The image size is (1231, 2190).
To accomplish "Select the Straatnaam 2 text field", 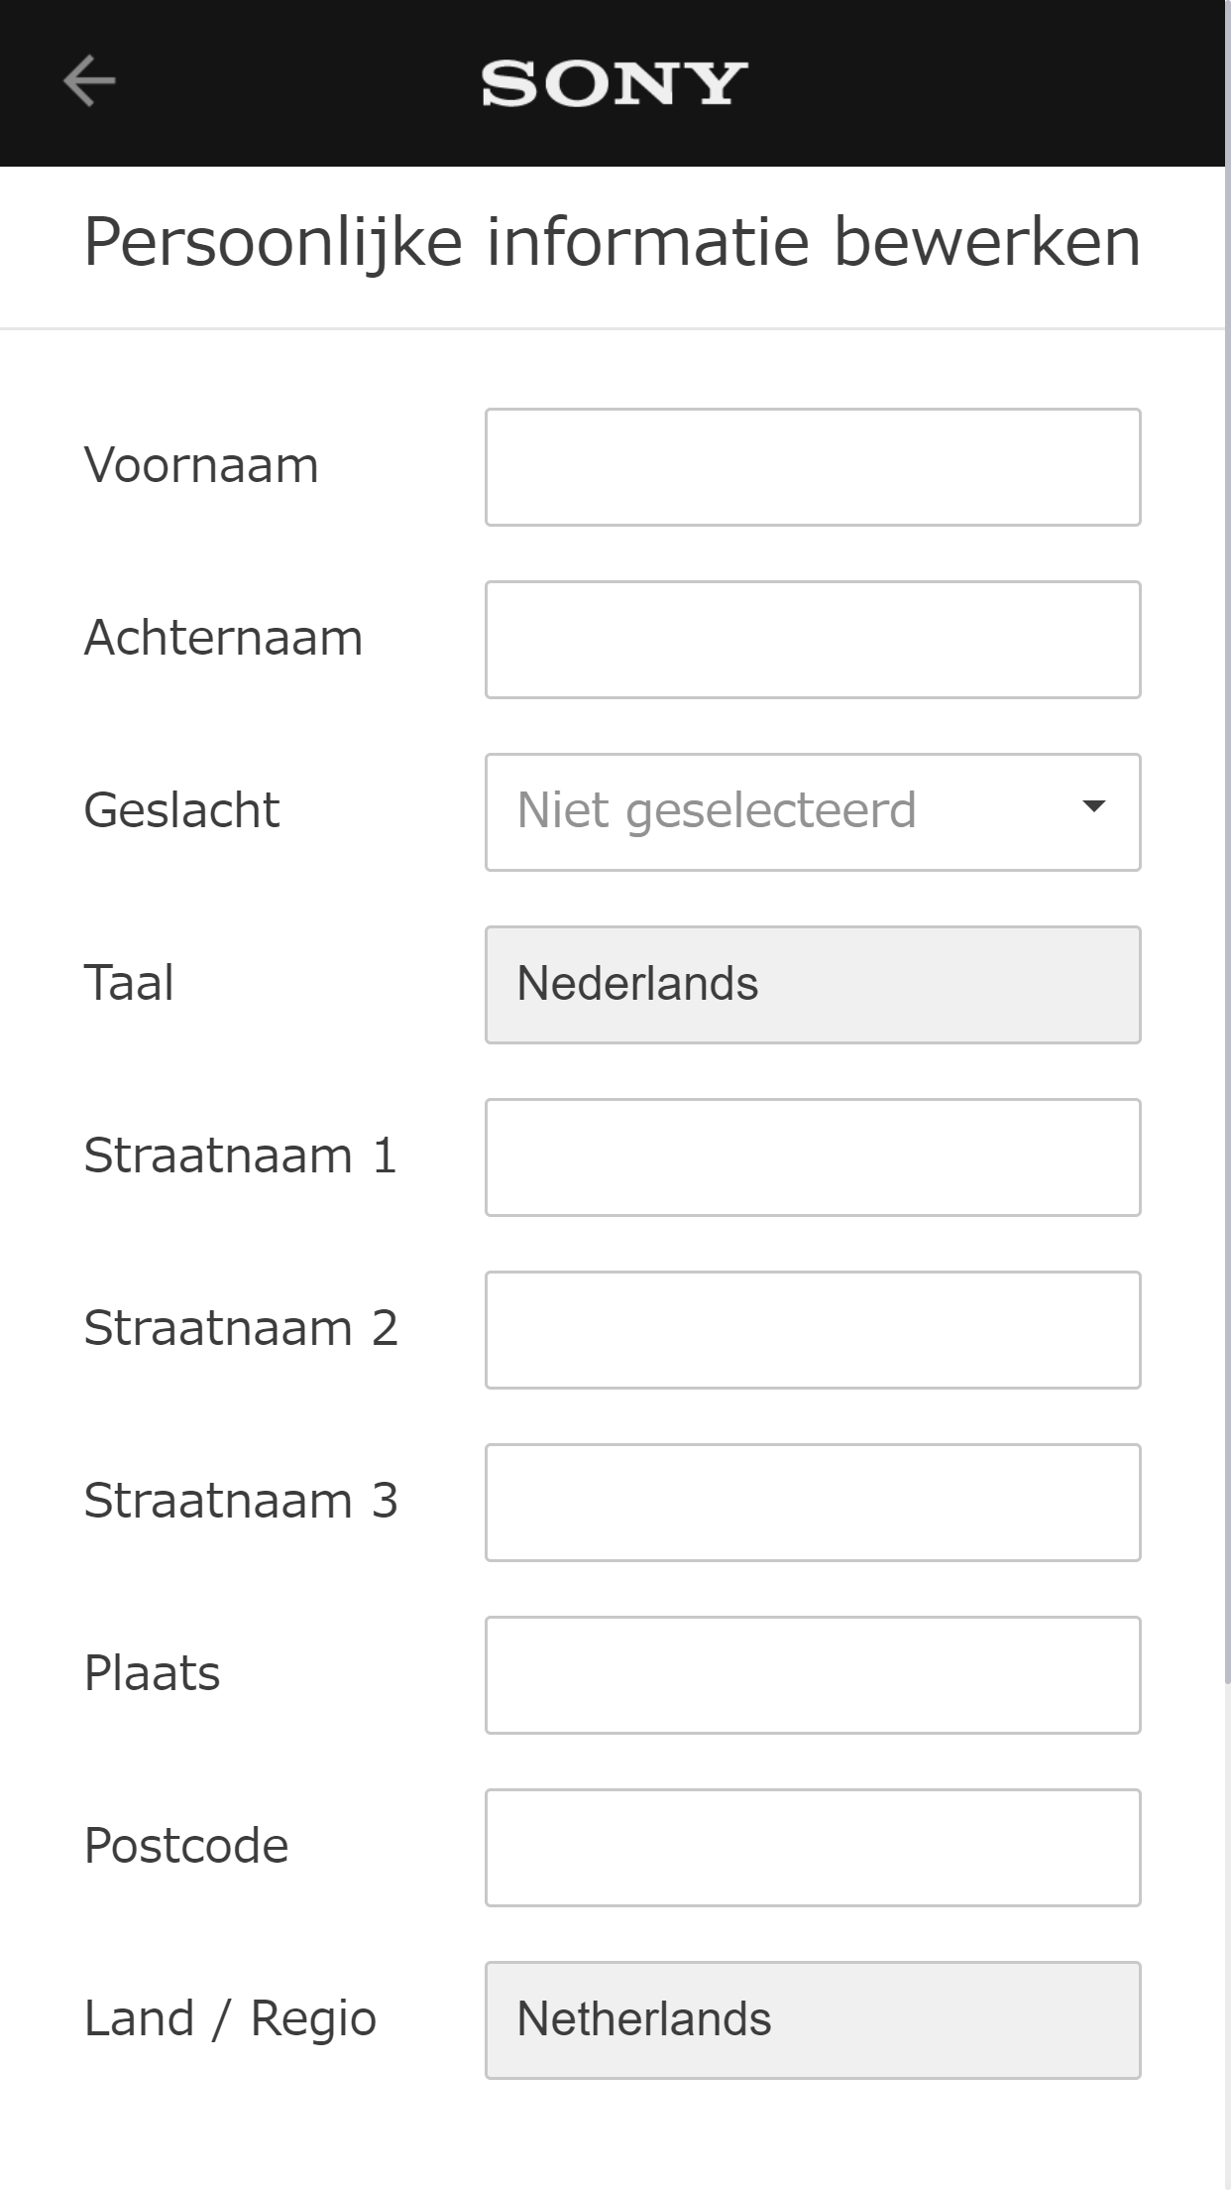I will (x=813, y=1329).
